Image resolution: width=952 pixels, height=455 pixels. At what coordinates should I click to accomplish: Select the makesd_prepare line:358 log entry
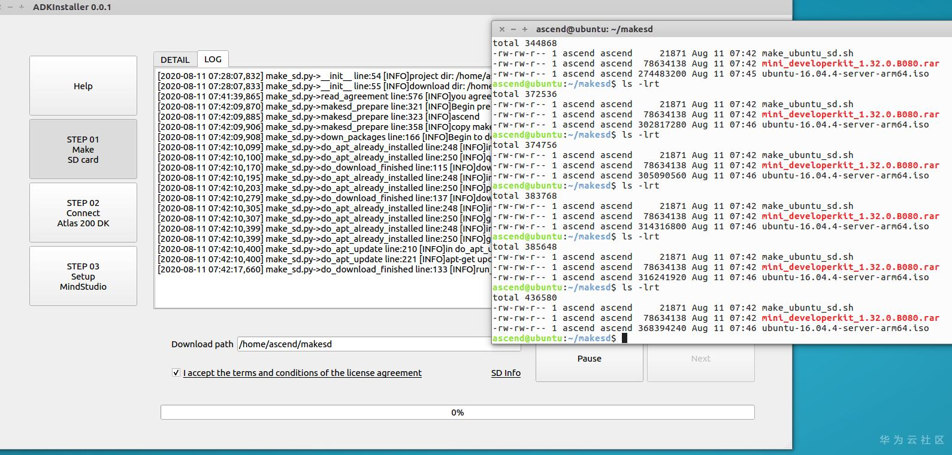[324, 127]
